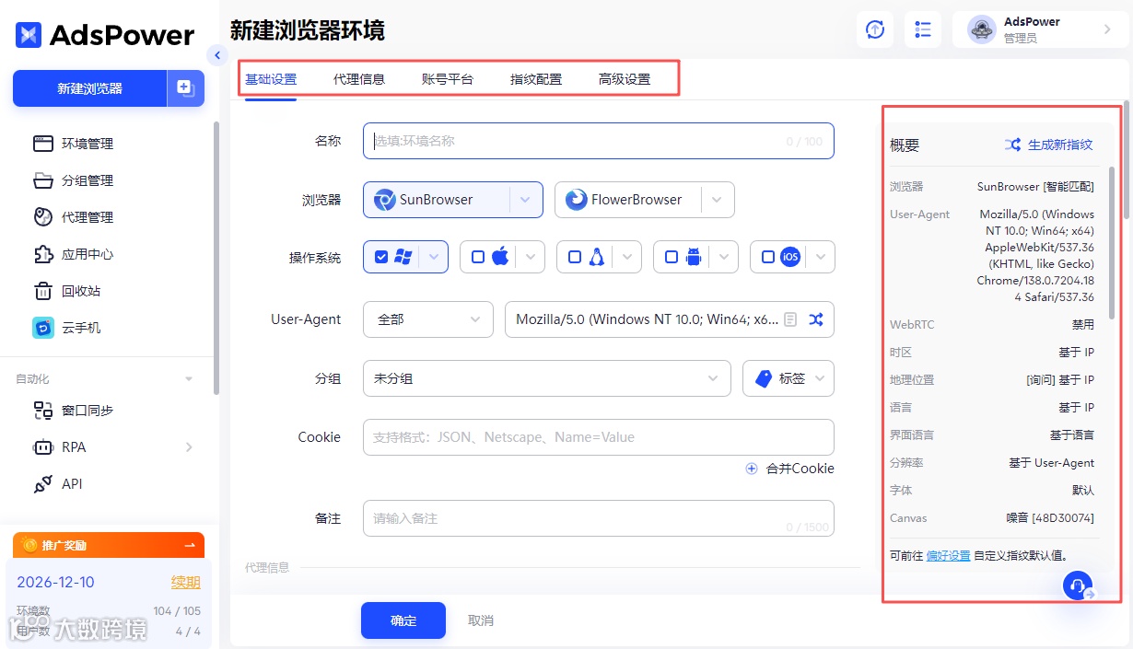The image size is (1133, 649).
Task: Click the 生成新指纹 shuffle icon
Action: pyautogui.click(x=1012, y=145)
